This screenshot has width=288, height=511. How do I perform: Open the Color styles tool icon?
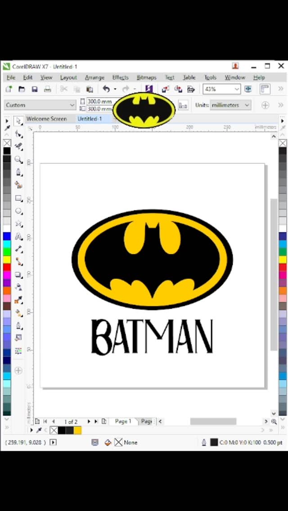(x=18, y=351)
